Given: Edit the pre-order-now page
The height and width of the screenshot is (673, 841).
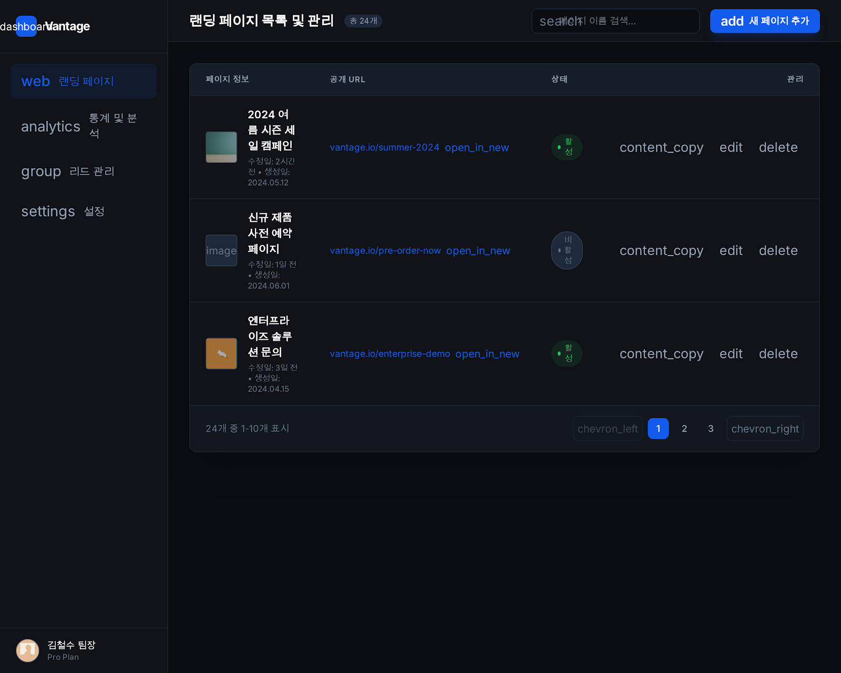Looking at the screenshot, I should click(x=731, y=250).
